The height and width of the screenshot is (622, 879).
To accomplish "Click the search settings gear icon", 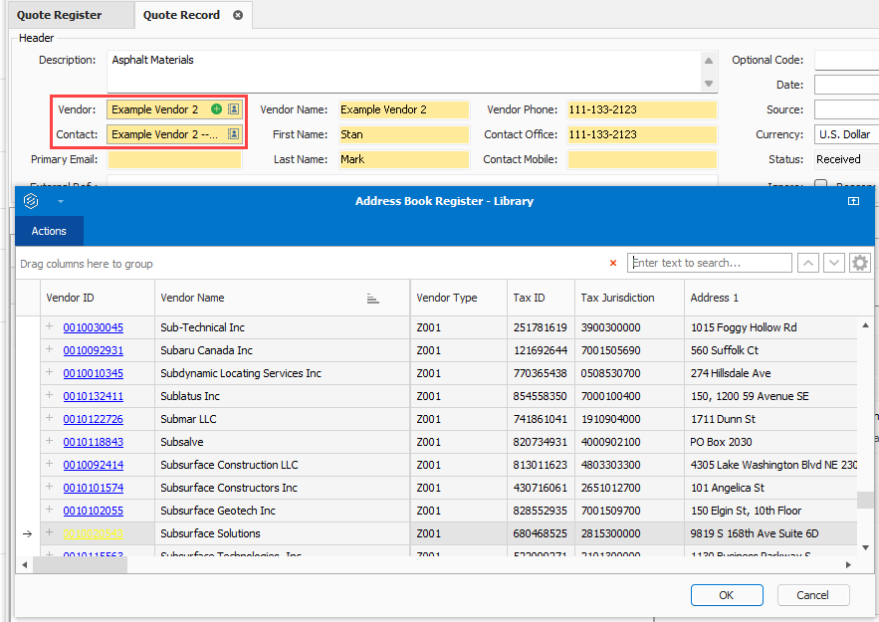I will point(860,263).
